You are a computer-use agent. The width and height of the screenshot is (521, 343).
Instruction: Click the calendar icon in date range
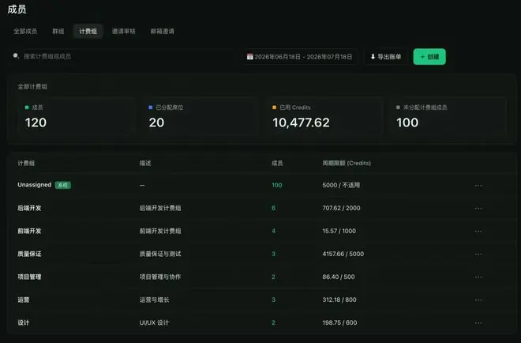pyautogui.click(x=249, y=57)
